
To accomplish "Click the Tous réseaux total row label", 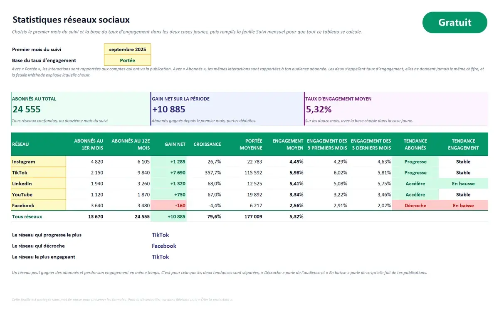I will tap(27, 216).
